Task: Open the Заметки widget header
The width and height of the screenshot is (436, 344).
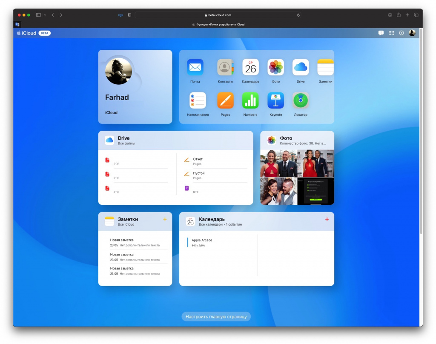Action: tap(135, 222)
